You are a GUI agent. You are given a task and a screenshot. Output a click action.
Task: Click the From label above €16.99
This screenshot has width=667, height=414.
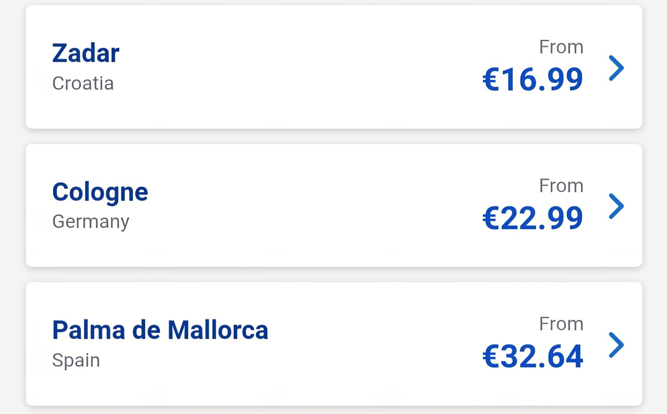coord(561,47)
